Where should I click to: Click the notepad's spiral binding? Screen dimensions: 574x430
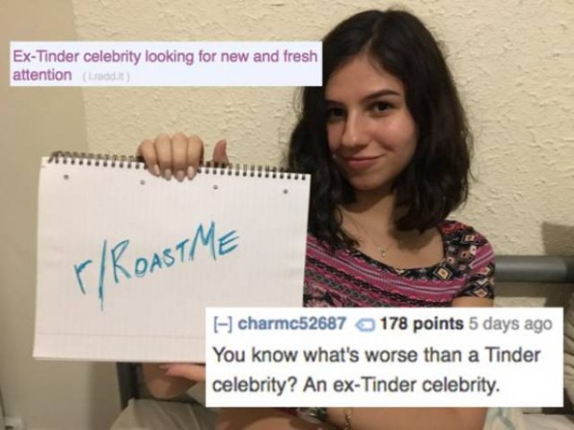point(175,167)
